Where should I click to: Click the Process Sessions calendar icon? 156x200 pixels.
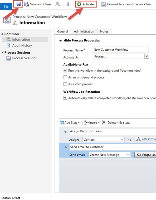click(8, 58)
